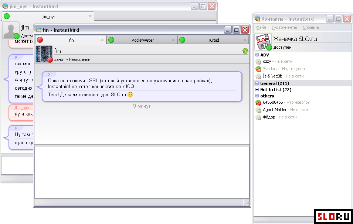Click the resize grip of the fin window

pos(247,203)
